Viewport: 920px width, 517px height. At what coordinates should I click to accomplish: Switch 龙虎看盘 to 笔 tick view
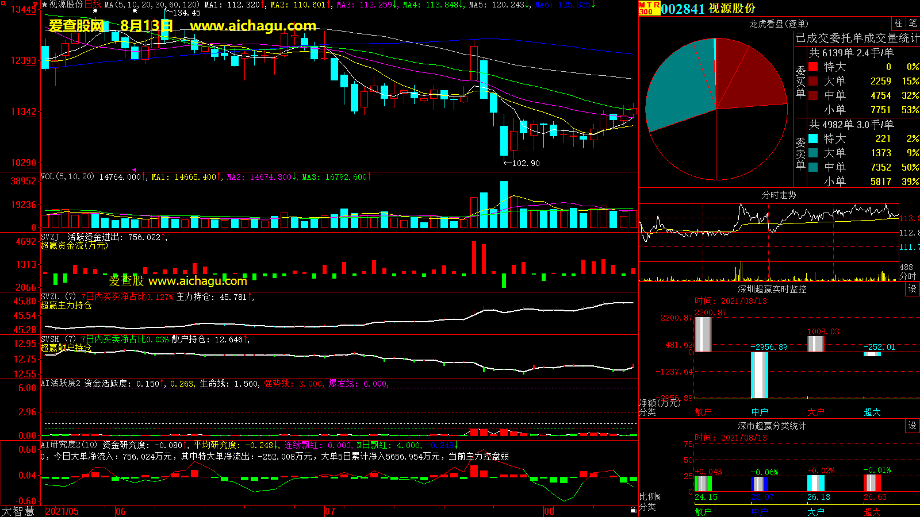point(913,24)
